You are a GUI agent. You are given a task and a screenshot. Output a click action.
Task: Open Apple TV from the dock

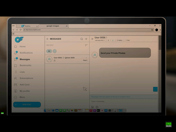coord(98,111)
